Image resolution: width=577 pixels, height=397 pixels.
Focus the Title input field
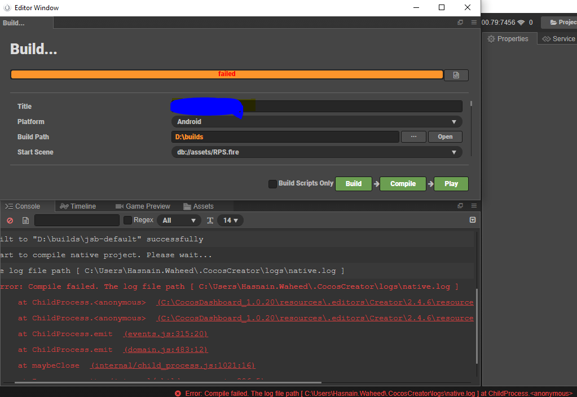click(317, 107)
